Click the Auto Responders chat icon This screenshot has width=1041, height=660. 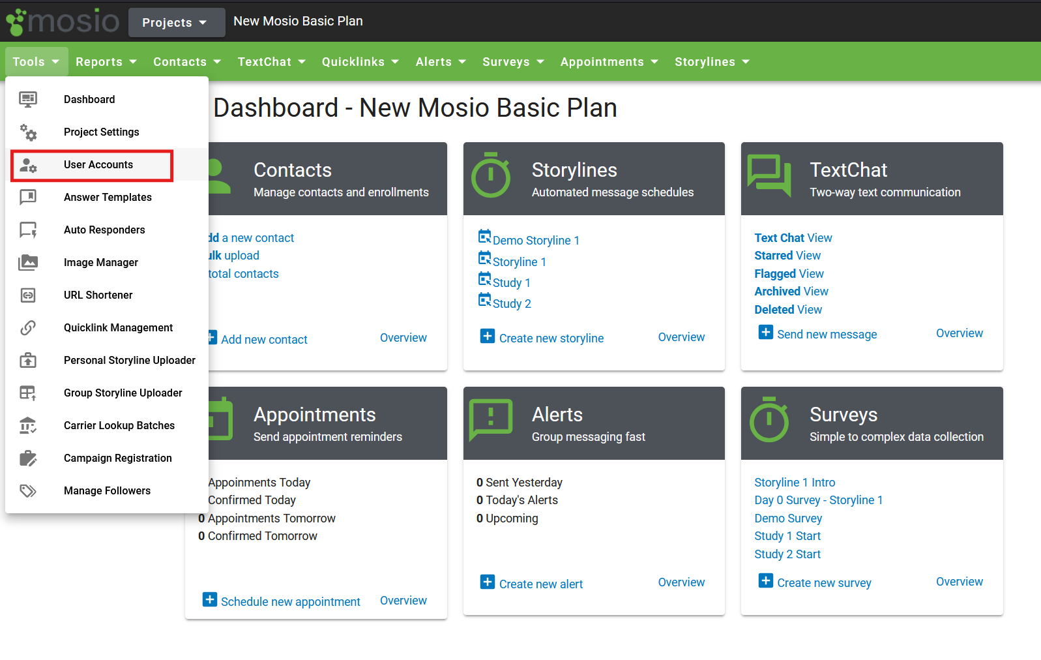pos(28,230)
